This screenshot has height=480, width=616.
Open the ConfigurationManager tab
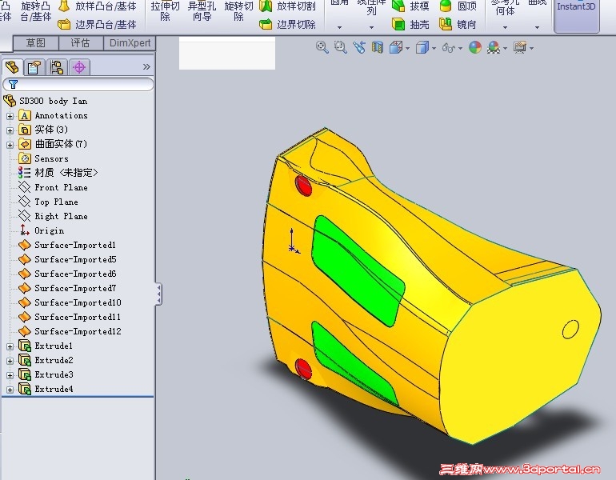[57, 67]
